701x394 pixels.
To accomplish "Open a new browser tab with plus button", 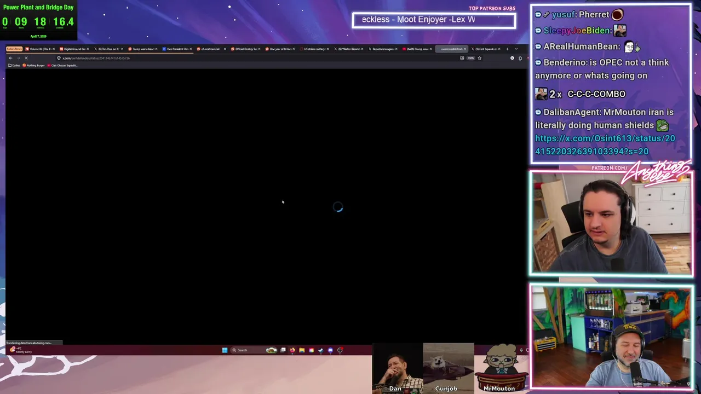I will [x=507, y=49].
